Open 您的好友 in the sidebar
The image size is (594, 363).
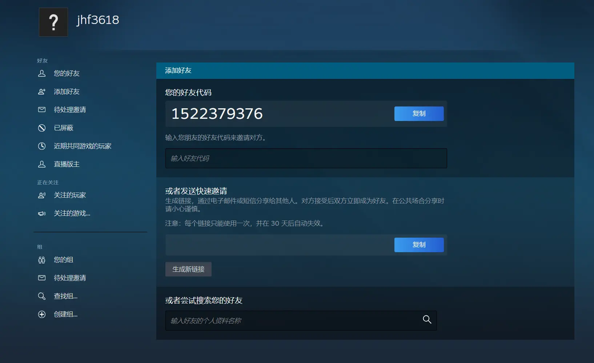(67, 73)
